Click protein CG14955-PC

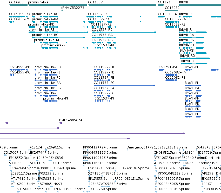click(20, 72)
